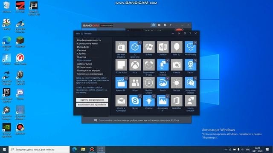
Task: Open the Оптимизация section
Action: point(84,67)
